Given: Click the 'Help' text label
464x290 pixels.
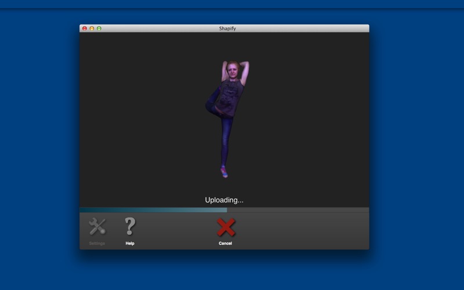Looking at the screenshot, I should click(x=130, y=244).
